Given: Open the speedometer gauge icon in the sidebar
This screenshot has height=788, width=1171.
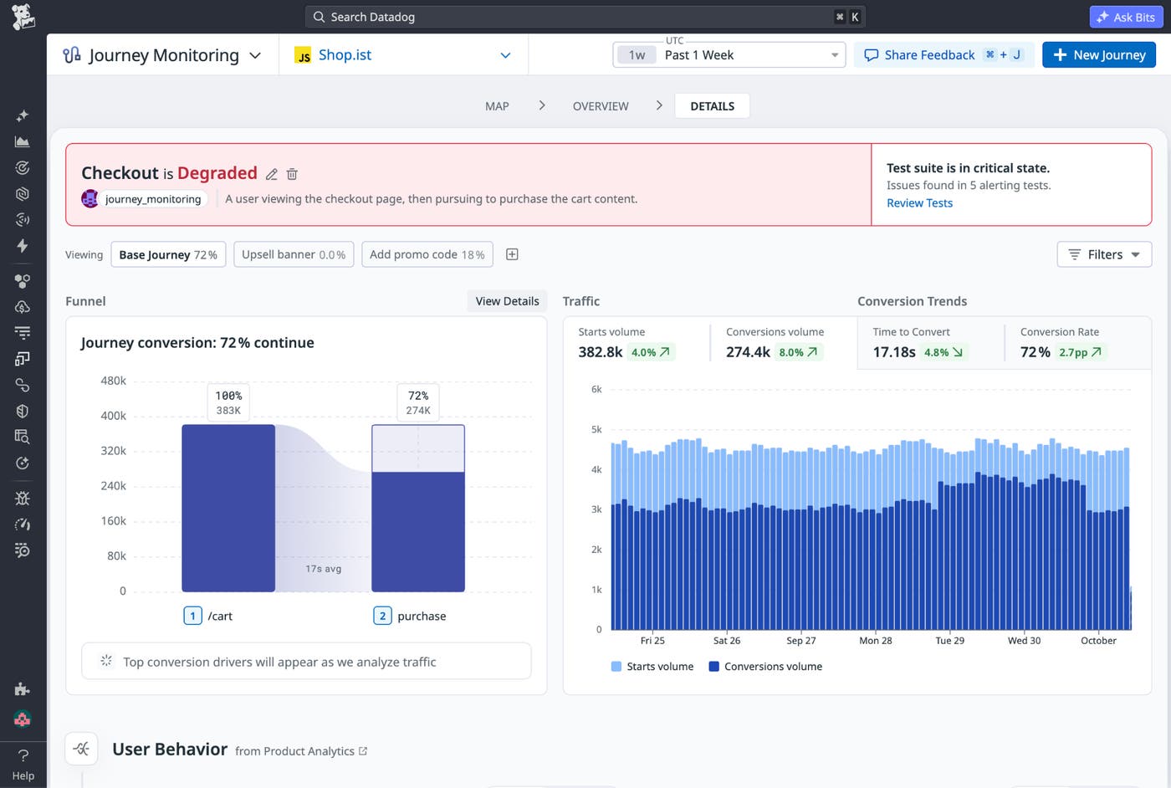Looking at the screenshot, I should tap(23, 524).
